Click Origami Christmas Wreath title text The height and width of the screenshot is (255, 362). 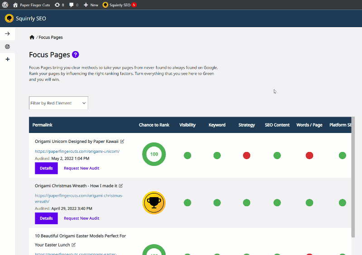click(x=76, y=185)
